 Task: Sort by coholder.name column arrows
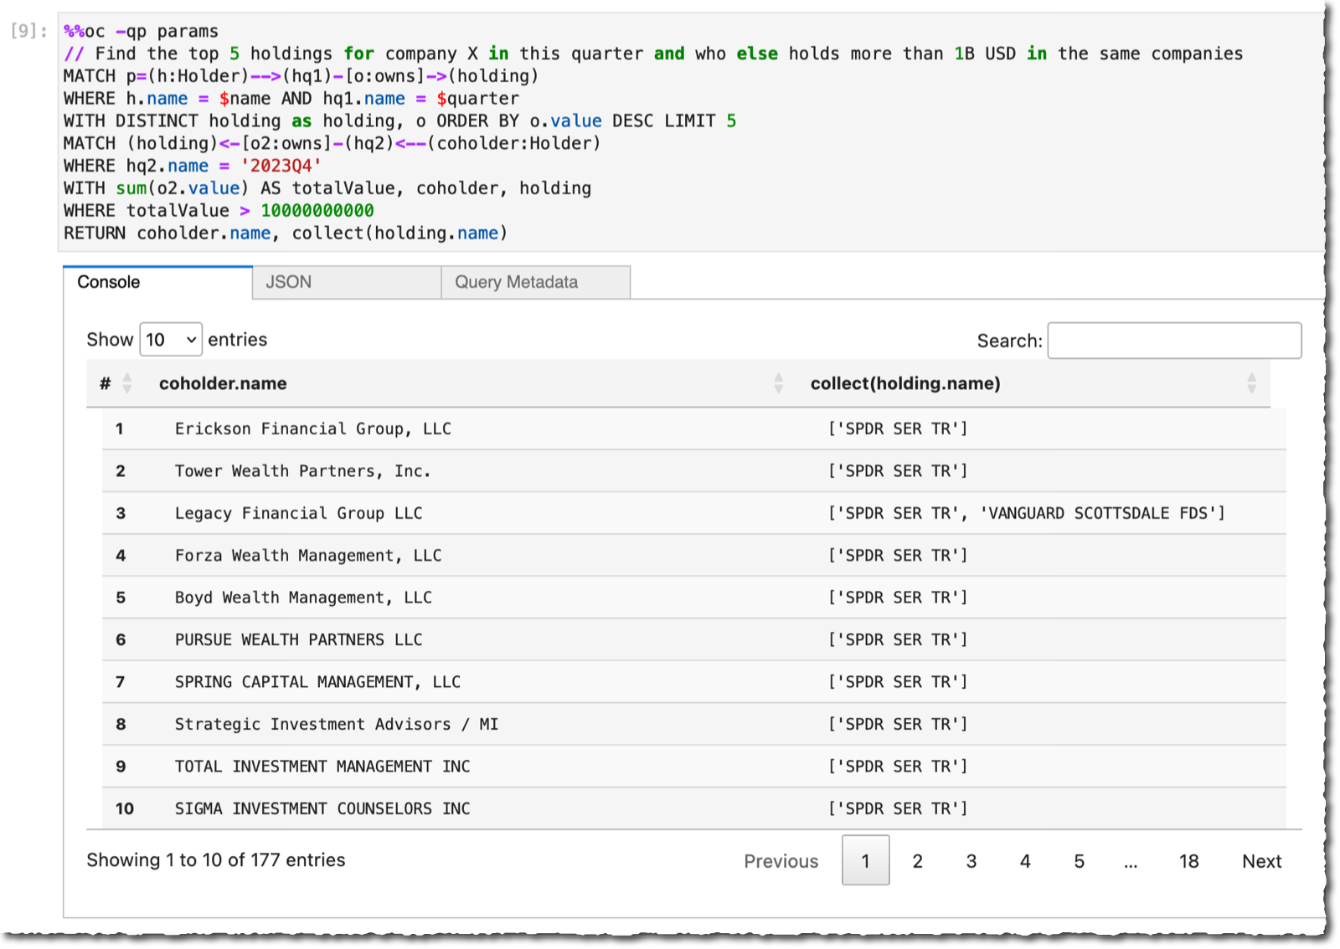click(x=779, y=383)
